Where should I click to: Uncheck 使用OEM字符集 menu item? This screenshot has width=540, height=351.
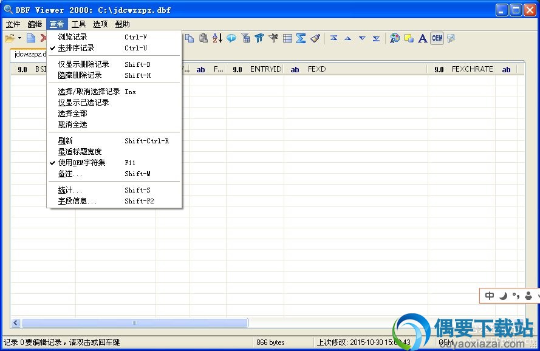click(114, 163)
